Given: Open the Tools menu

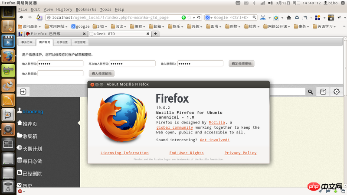Looking at the screenshot, I should 105,9.
